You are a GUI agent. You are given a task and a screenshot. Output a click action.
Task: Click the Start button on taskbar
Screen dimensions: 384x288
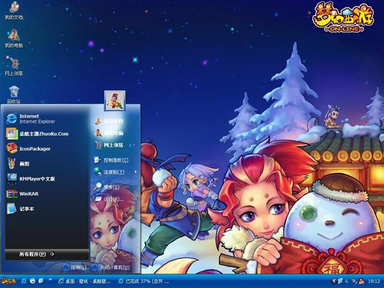8,281
